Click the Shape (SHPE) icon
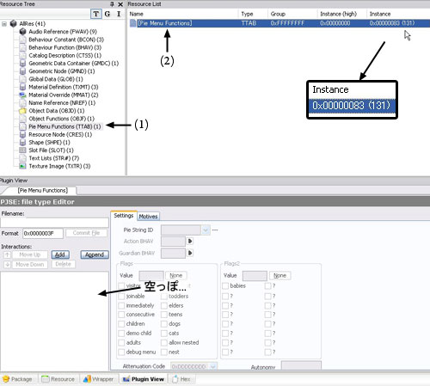Image resolution: width=430 pixels, height=386 pixels. (22, 143)
